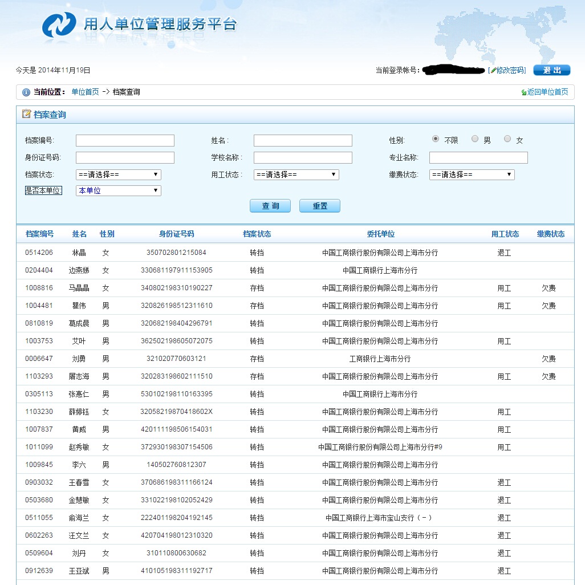Sort by 档案编号 column header

pos(39,234)
